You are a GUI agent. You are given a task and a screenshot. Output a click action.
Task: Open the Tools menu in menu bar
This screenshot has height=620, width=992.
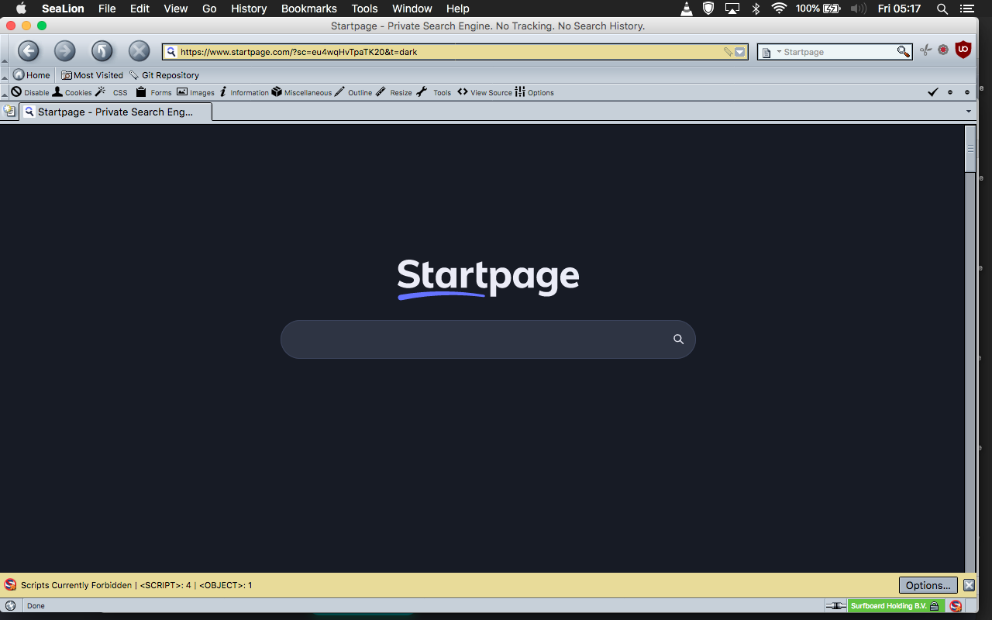[x=364, y=9]
